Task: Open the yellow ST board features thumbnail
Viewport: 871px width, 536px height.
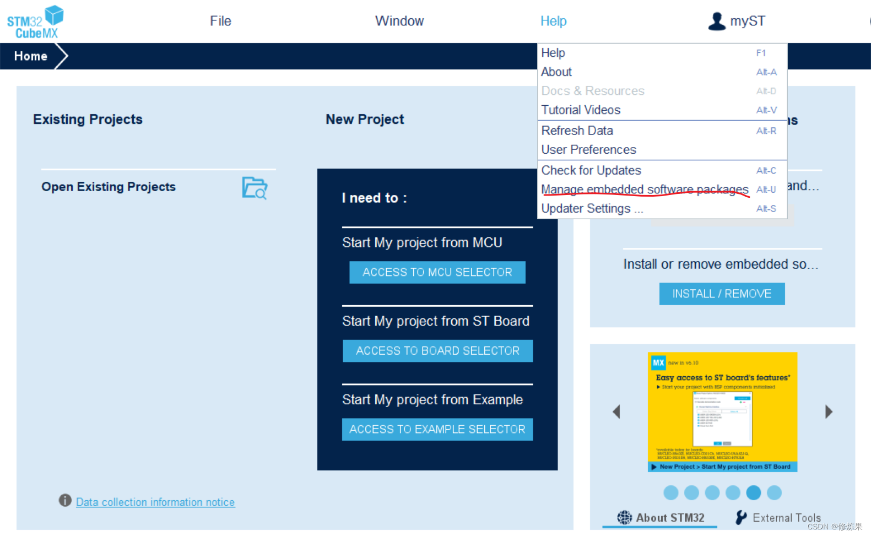Action: (723, 412)
